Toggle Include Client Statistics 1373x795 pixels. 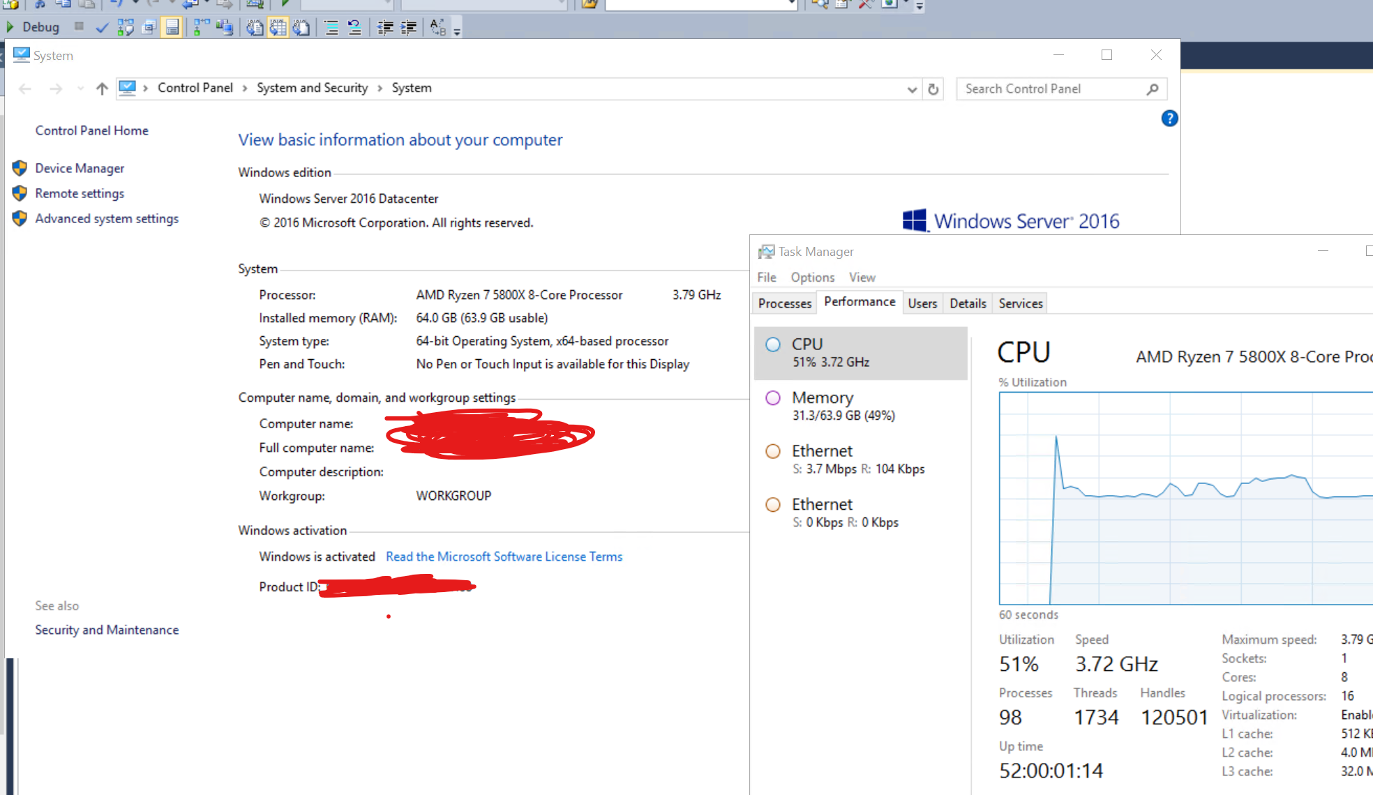tap(224, 27)
